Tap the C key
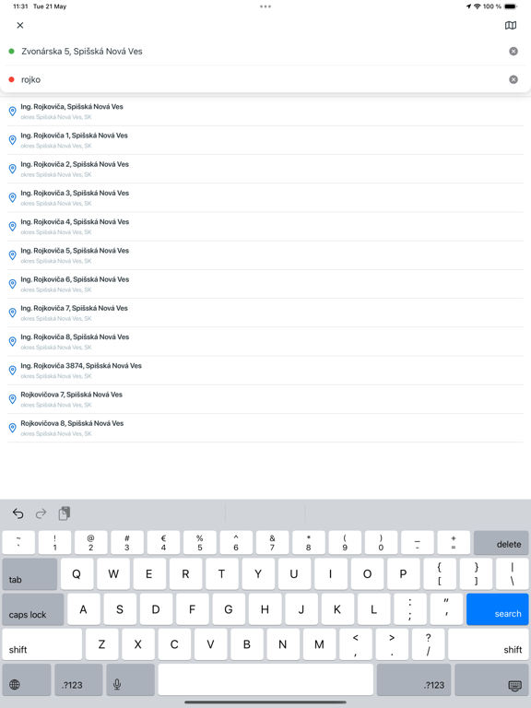Viewport: 531px width, 708px height. (174, 644)
